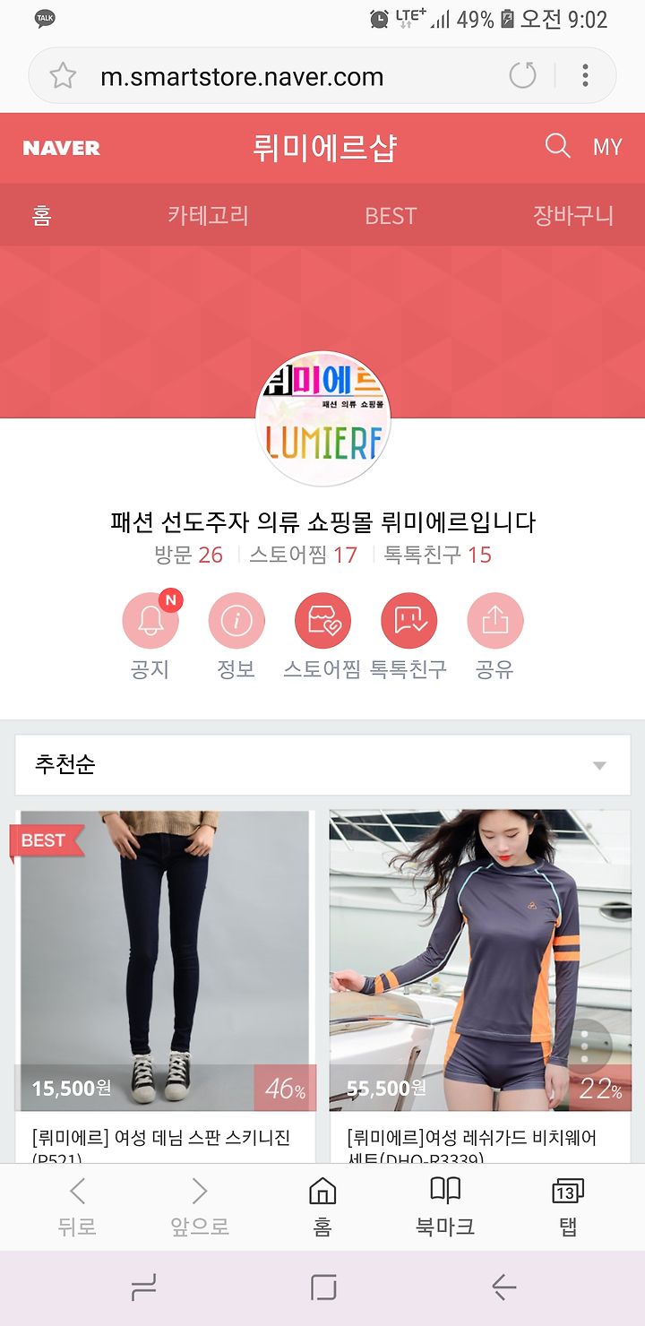Viewport: 645px width, 1326px height.
Task: Tap the search magnifier icon in header
Action: pyautogui.click(x=557, y=146)
